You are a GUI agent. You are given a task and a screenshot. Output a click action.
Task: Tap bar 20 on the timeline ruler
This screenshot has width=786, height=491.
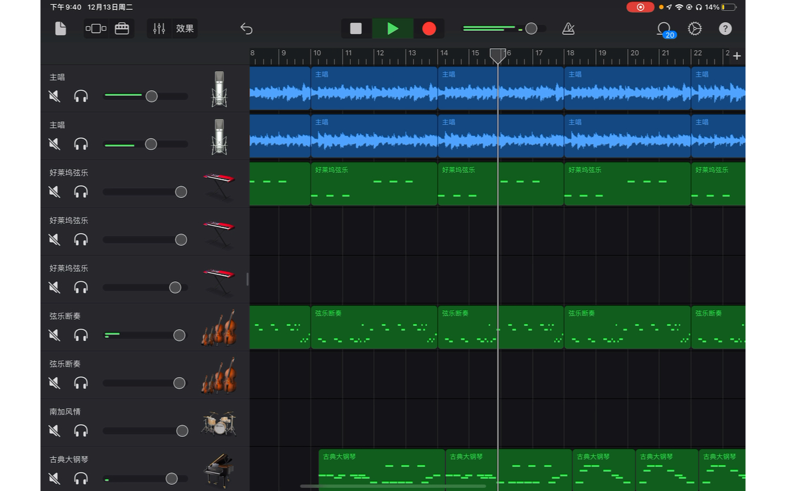pos(635,53)
